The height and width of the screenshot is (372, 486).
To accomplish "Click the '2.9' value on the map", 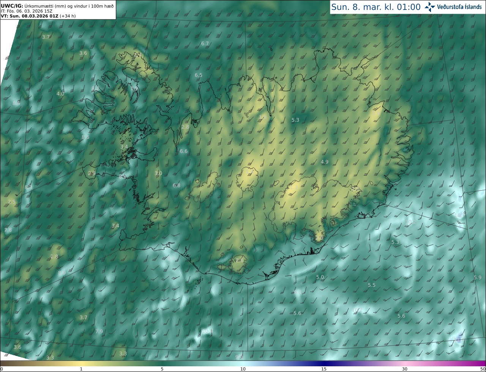I will [x=92, y=173].
